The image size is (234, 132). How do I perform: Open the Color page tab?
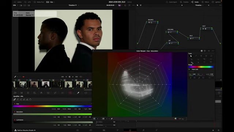click(x=130, y=130)
